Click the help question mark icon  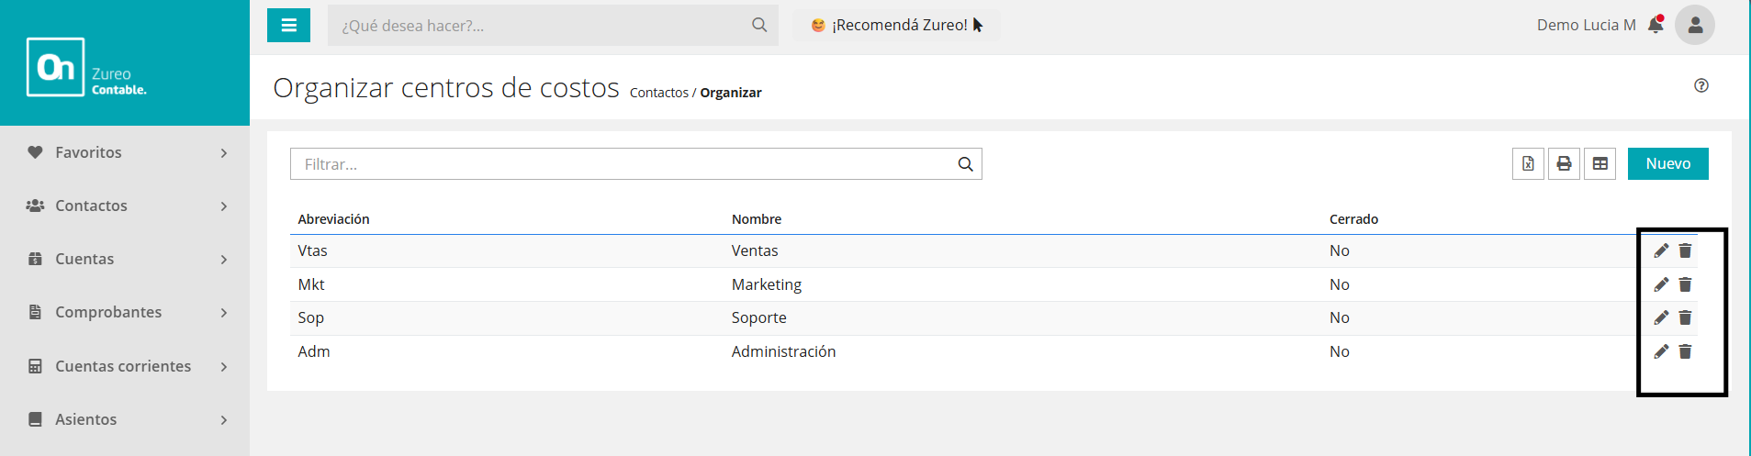pos(1701,85)
